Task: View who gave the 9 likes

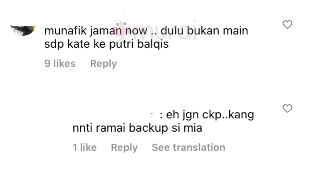Action: (x=60, y=64)
